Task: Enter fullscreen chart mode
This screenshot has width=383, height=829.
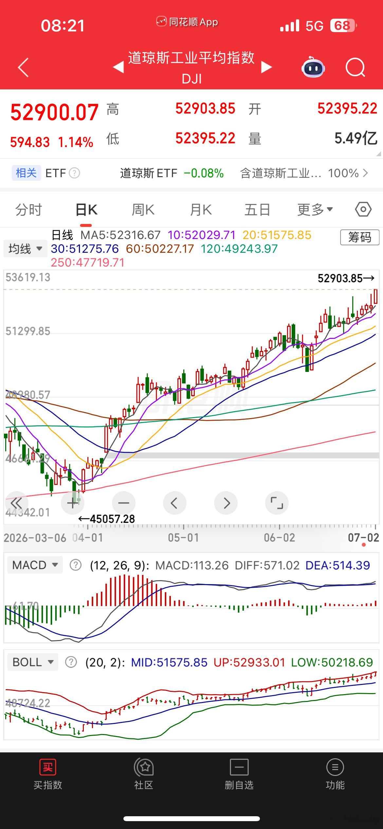Action: (277, 503)
